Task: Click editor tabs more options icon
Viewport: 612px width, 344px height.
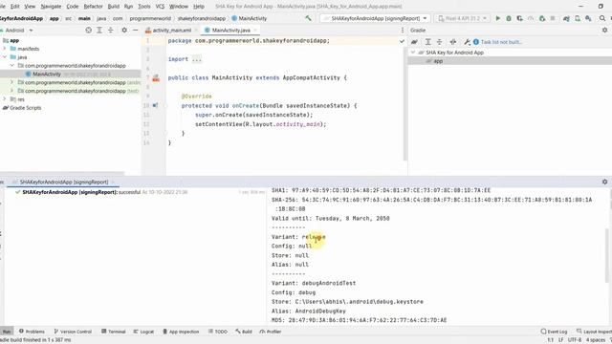Action: [x=403, y=30]
